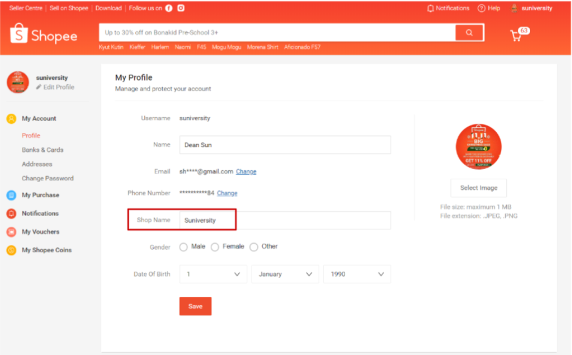572x355 pixels.
Task: Choose the Other gender option
Action: (x=254, y=247)
